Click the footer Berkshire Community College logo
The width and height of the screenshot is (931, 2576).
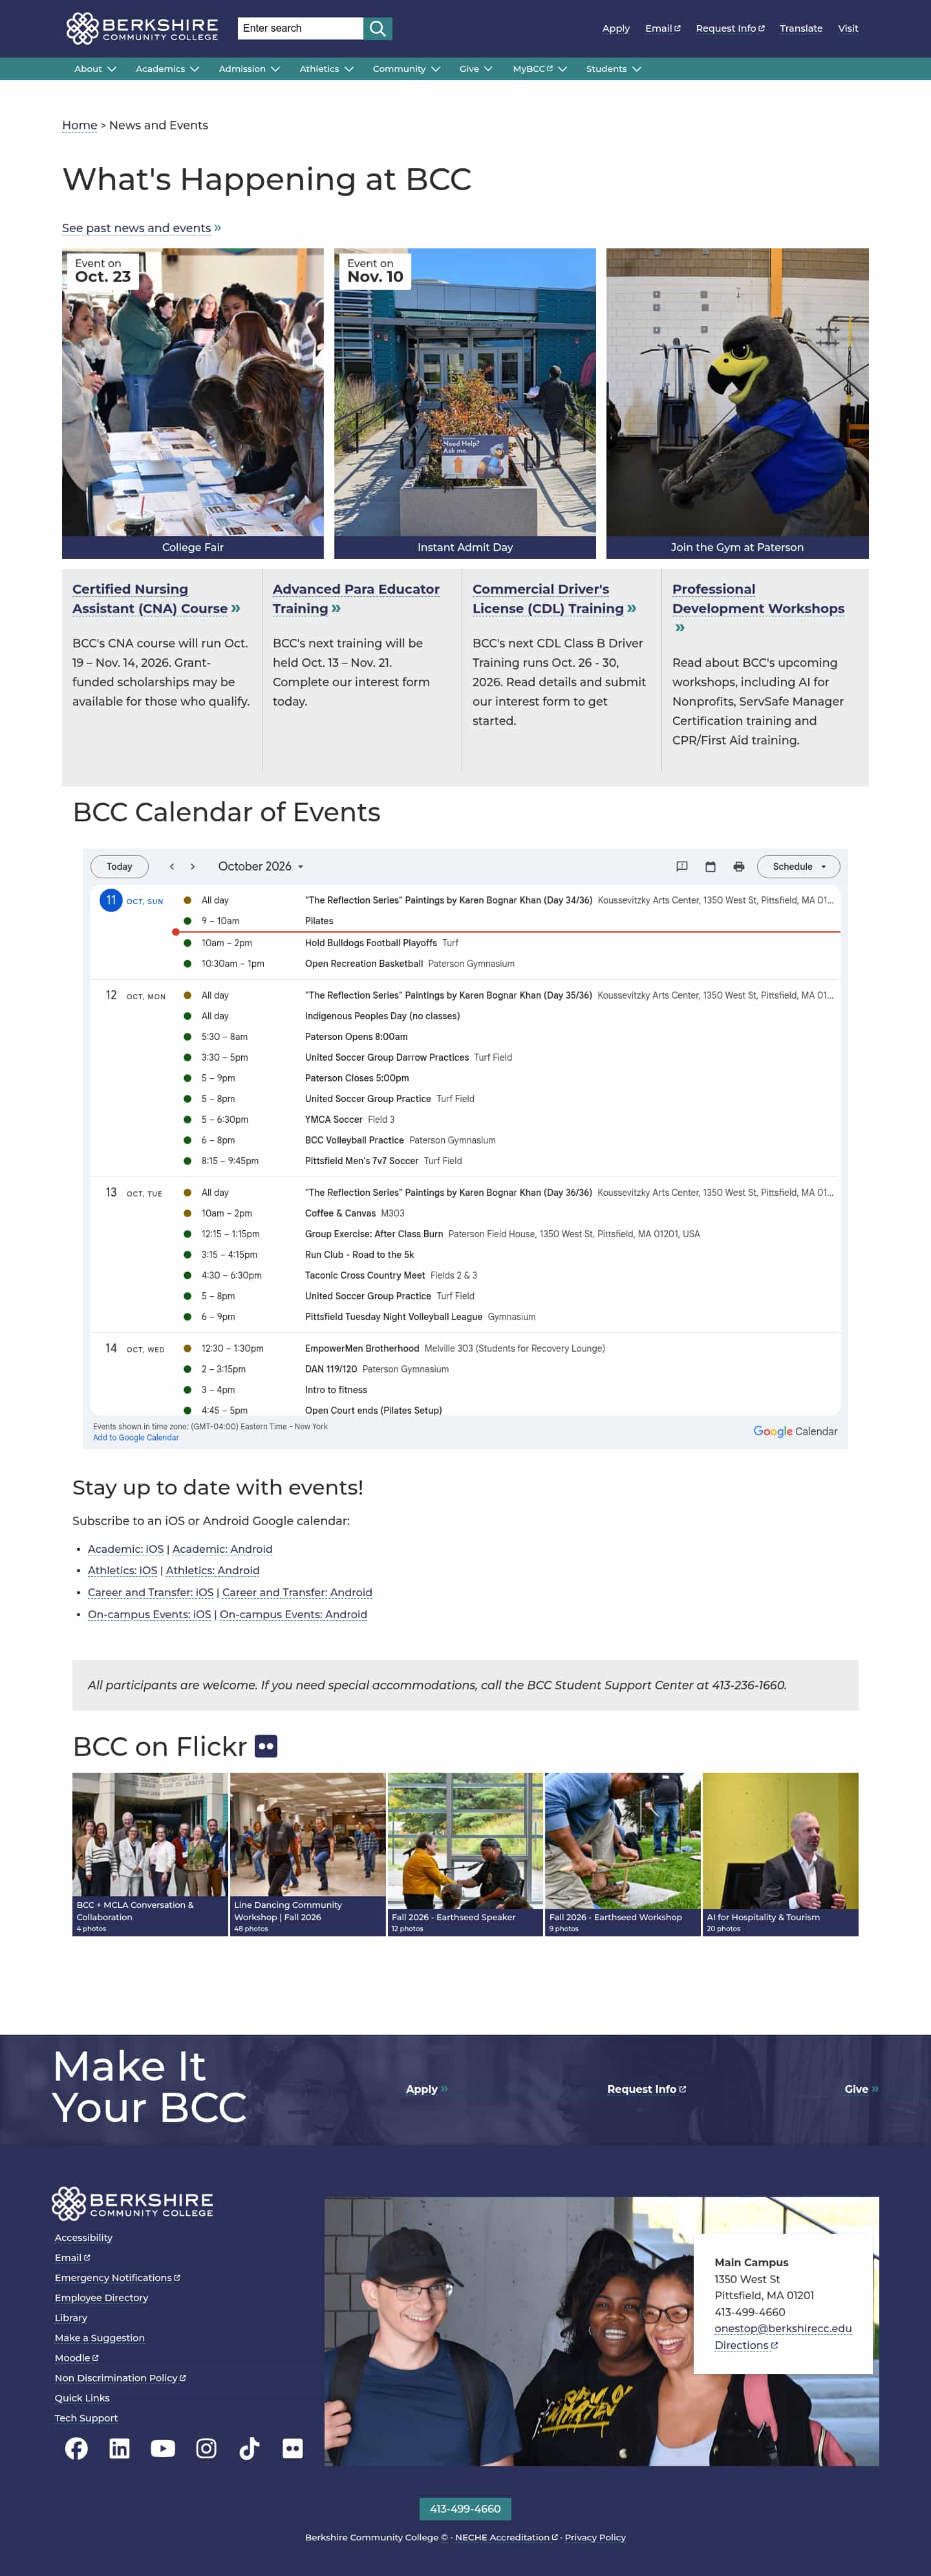coord(133,2203)
